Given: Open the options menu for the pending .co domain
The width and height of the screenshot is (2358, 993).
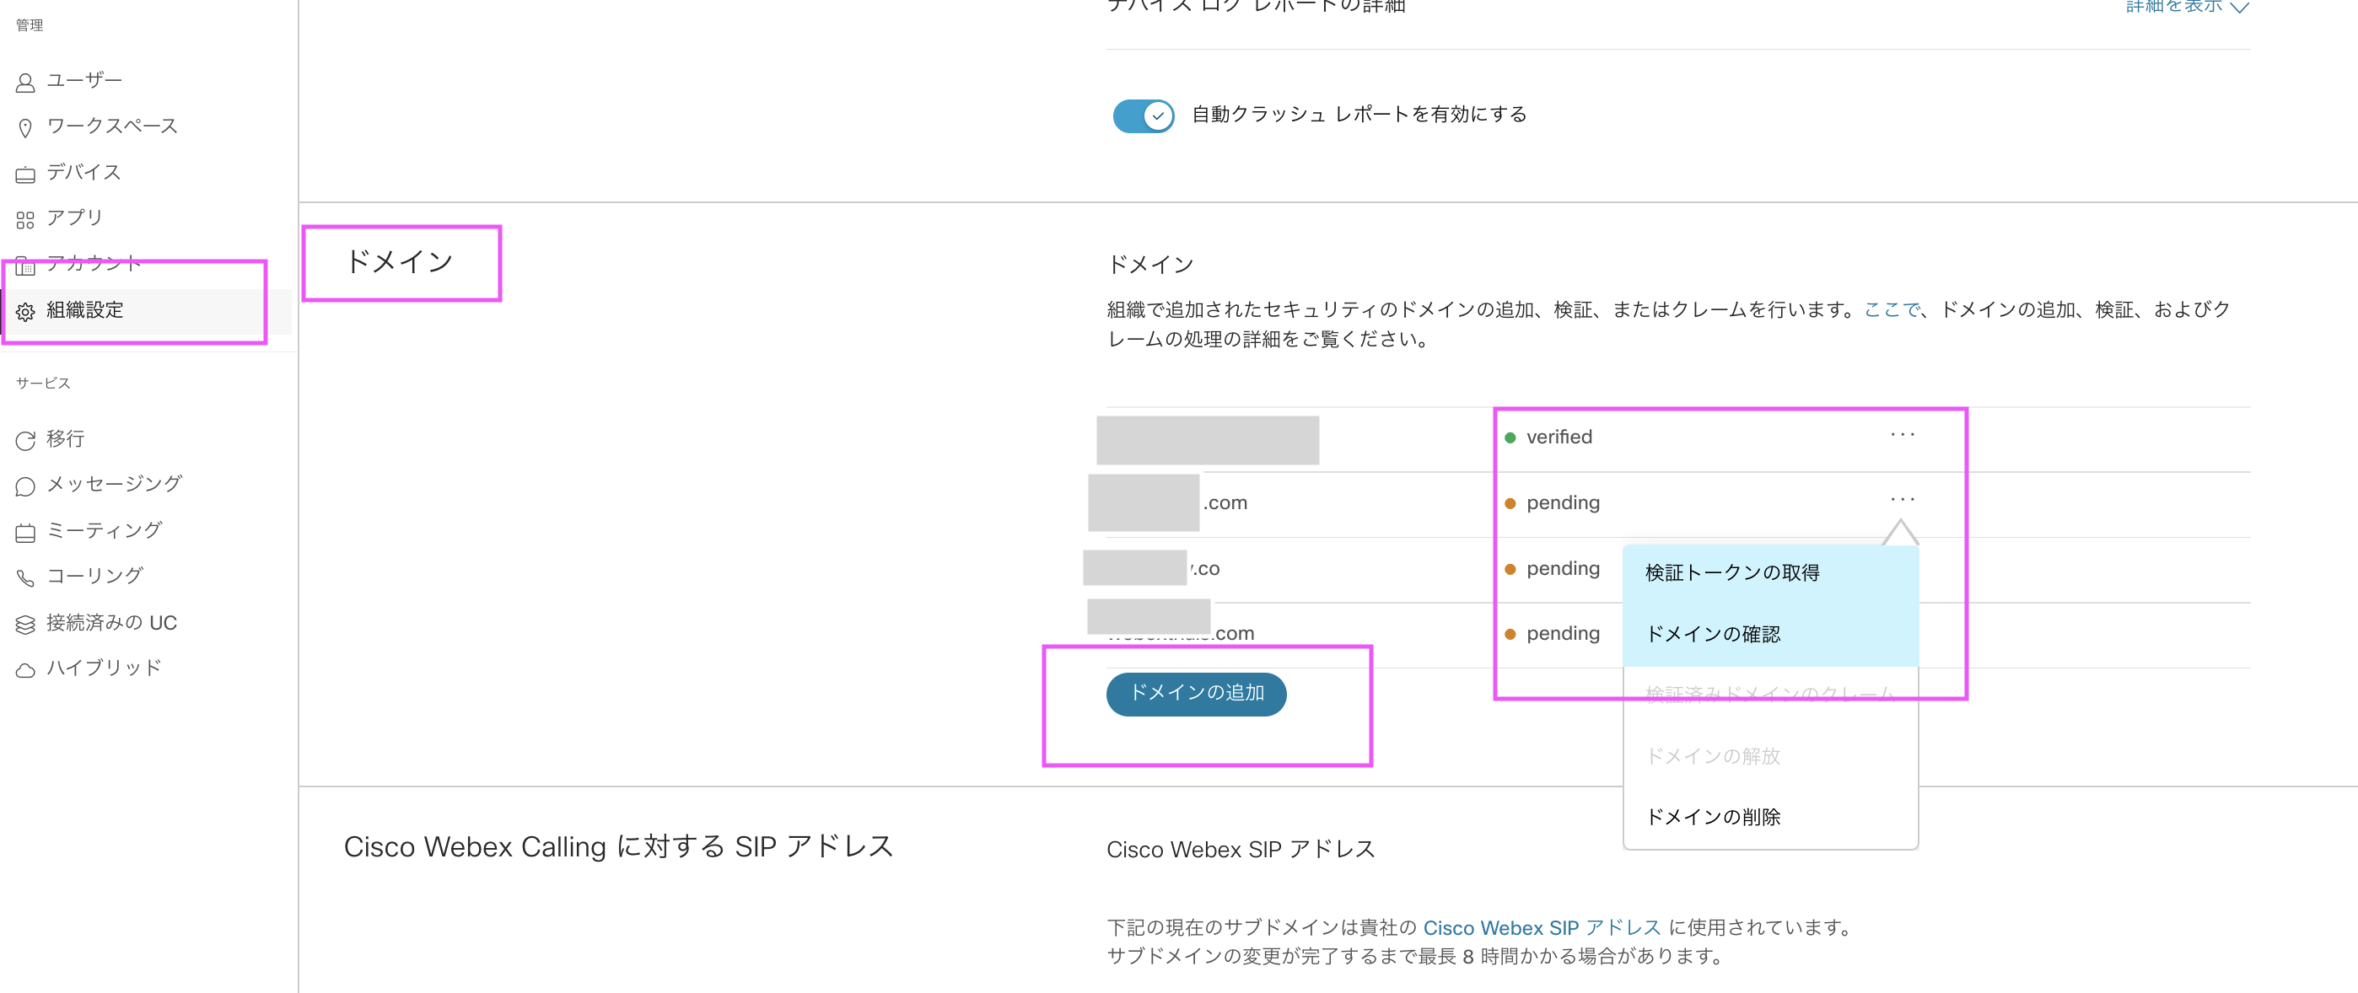Looking at the screenshot, I should tap(1902, 568).
